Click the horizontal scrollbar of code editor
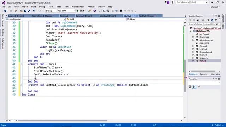This screenshot has height=127, width=226. [63, 121]
